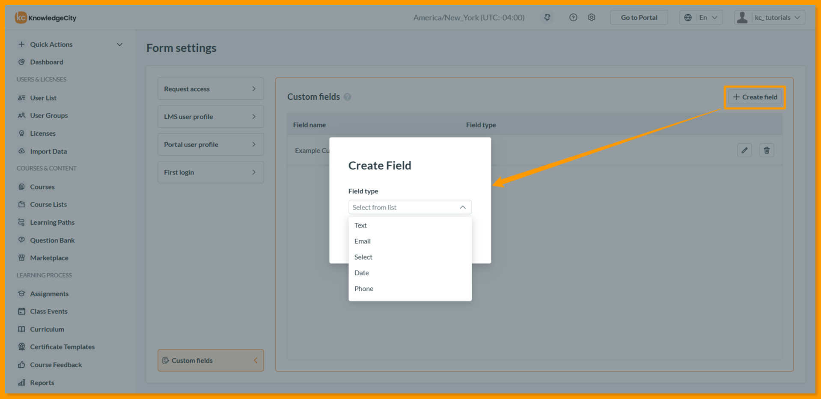Collapse the Field type select list

point(463,207)
